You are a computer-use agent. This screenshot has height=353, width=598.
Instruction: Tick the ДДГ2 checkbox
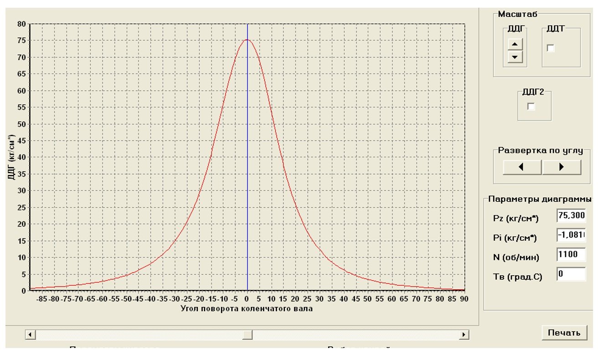[x=531, y=106]
